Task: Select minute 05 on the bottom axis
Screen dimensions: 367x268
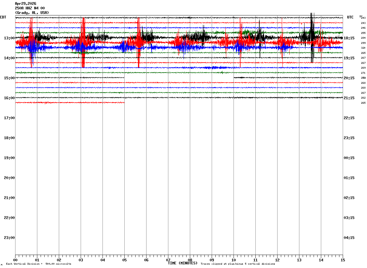Action: pyautogui.click(x=124, y=260)
